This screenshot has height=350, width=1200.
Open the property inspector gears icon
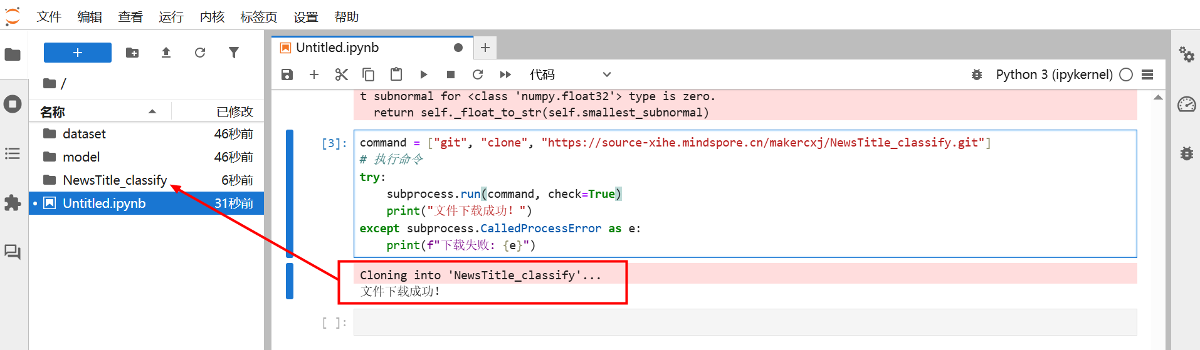[1186, 54]
